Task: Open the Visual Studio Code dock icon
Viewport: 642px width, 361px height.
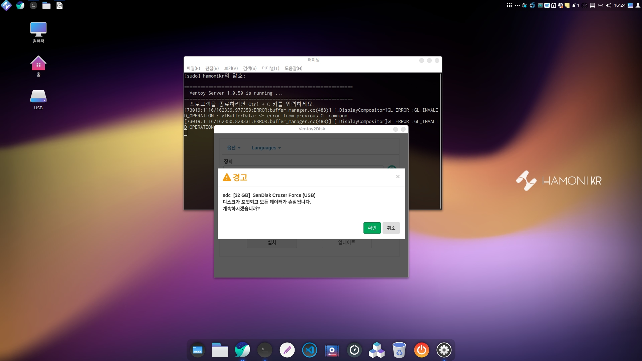Action: [x=309, y=350]
